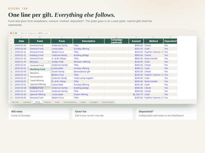This screenshot has width=205, height=153.
Task: Click the Giver list info card
Action: click(102, 114)
